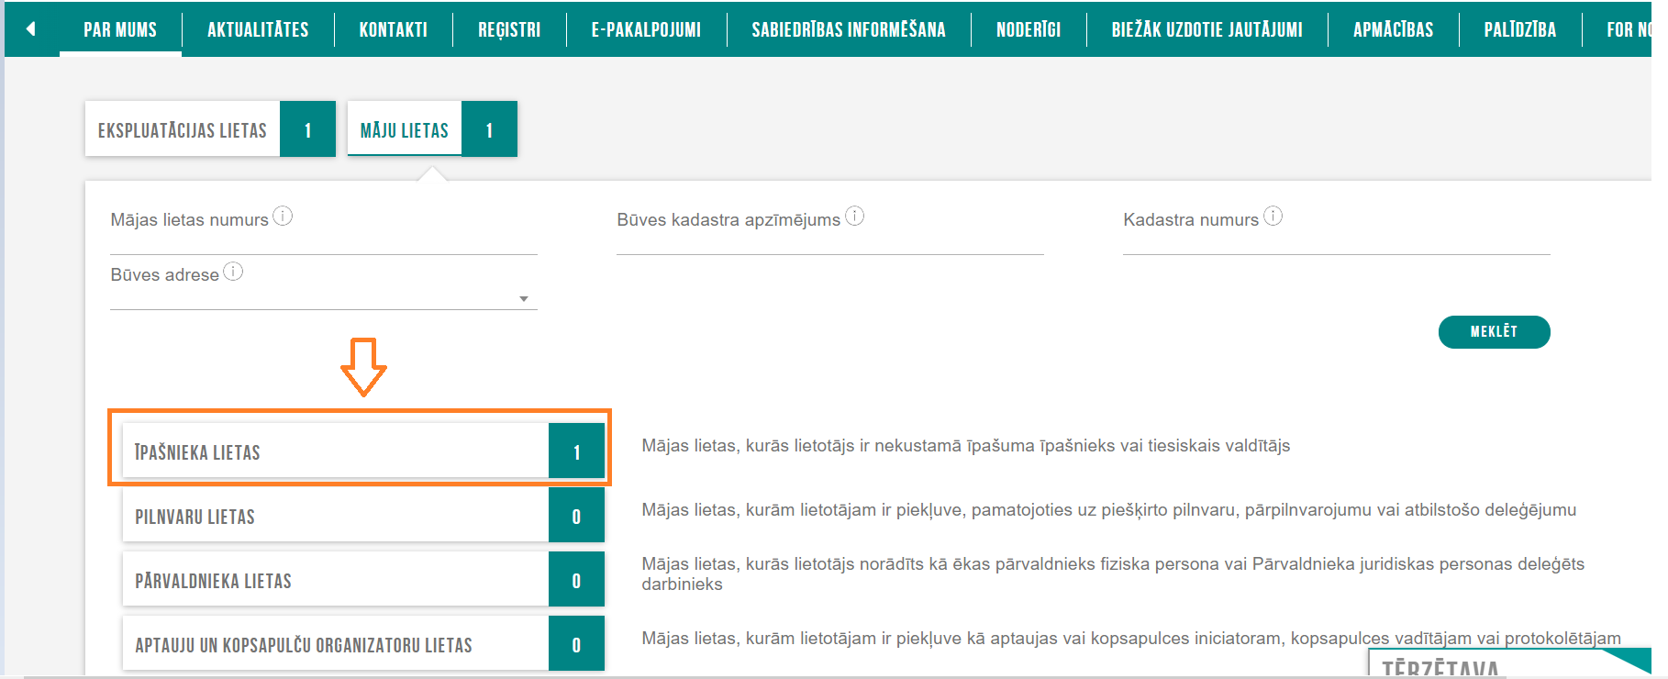Open Īpašnieka lietas list

coord(336,451)
